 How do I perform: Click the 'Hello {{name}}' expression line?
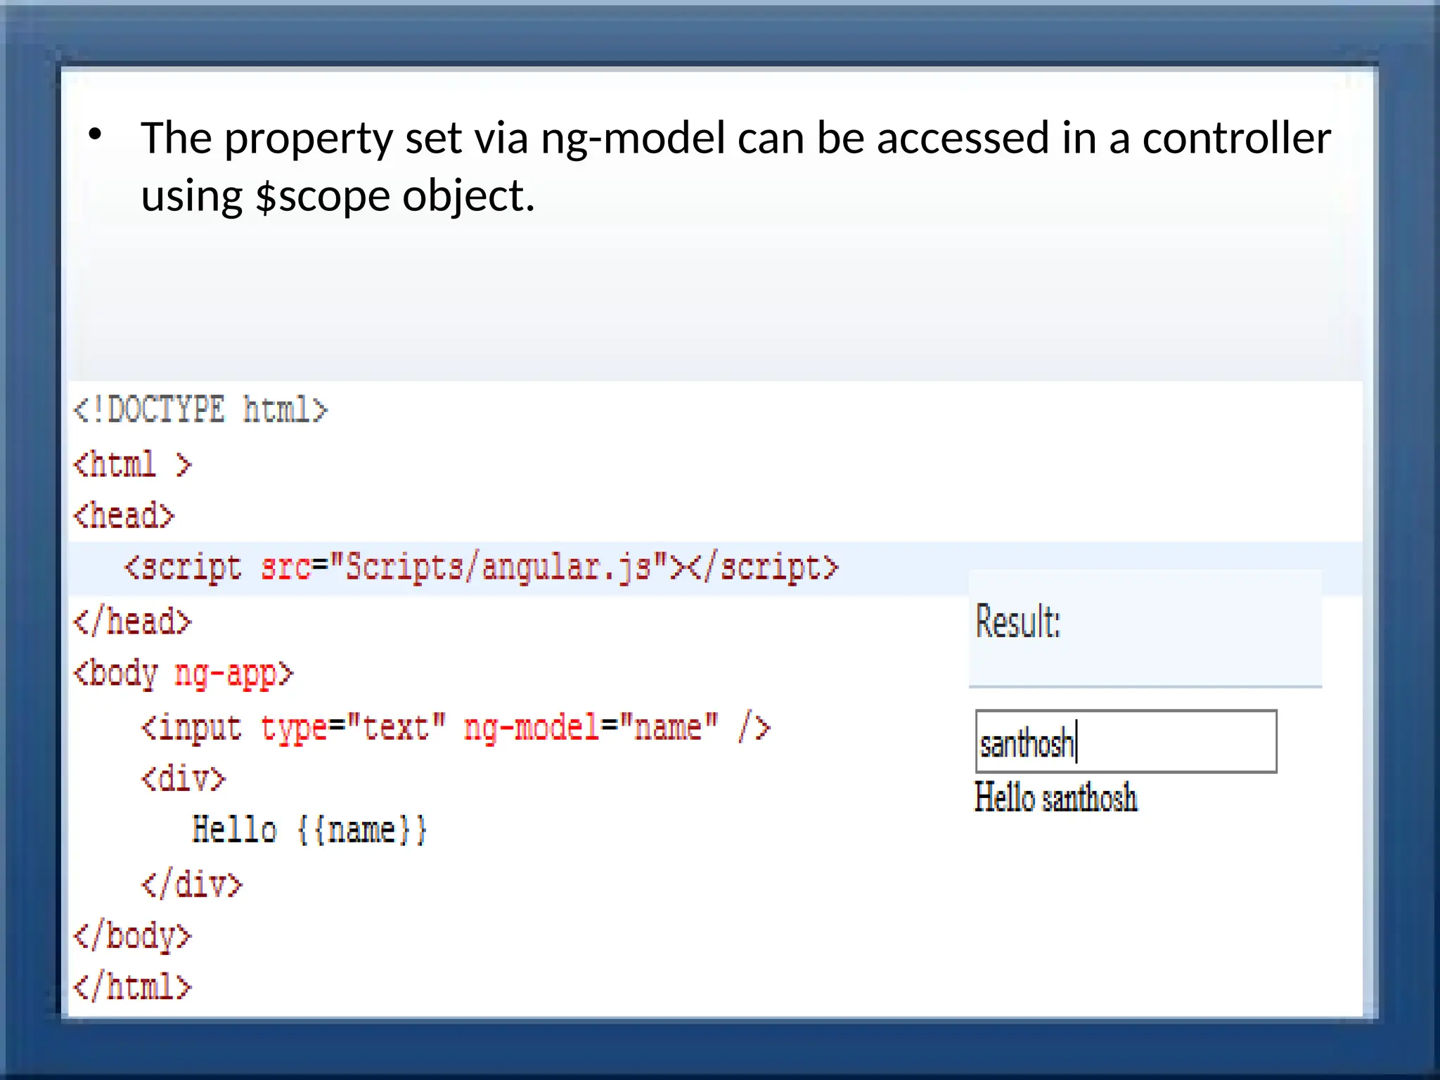coord(309,830)
